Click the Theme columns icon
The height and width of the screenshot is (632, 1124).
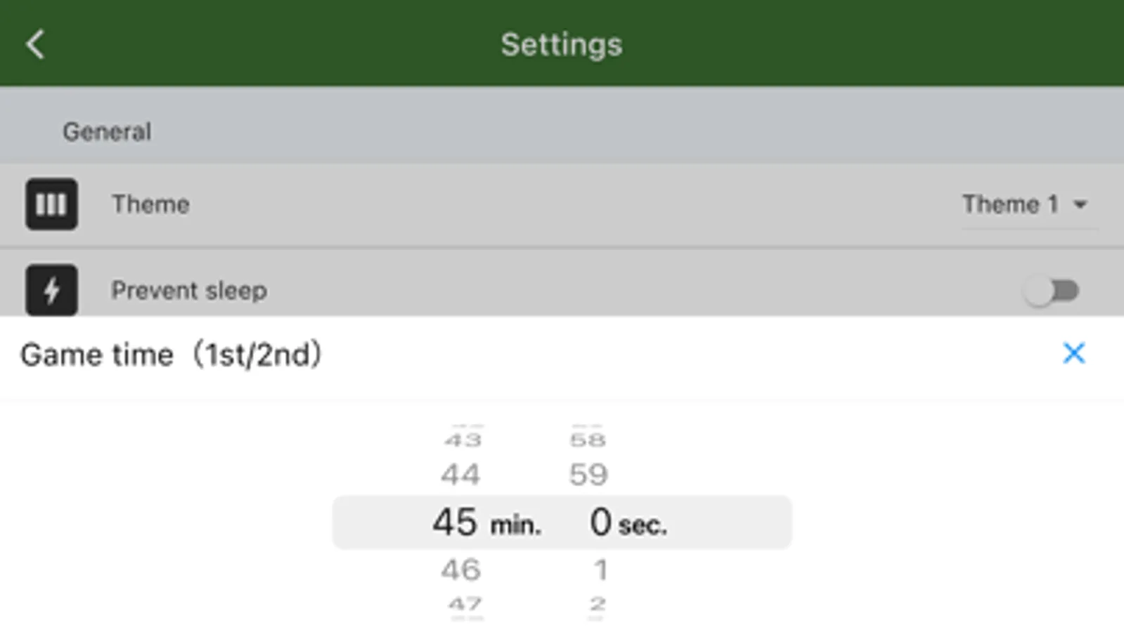pyautogui.click(x=51, y=204)
